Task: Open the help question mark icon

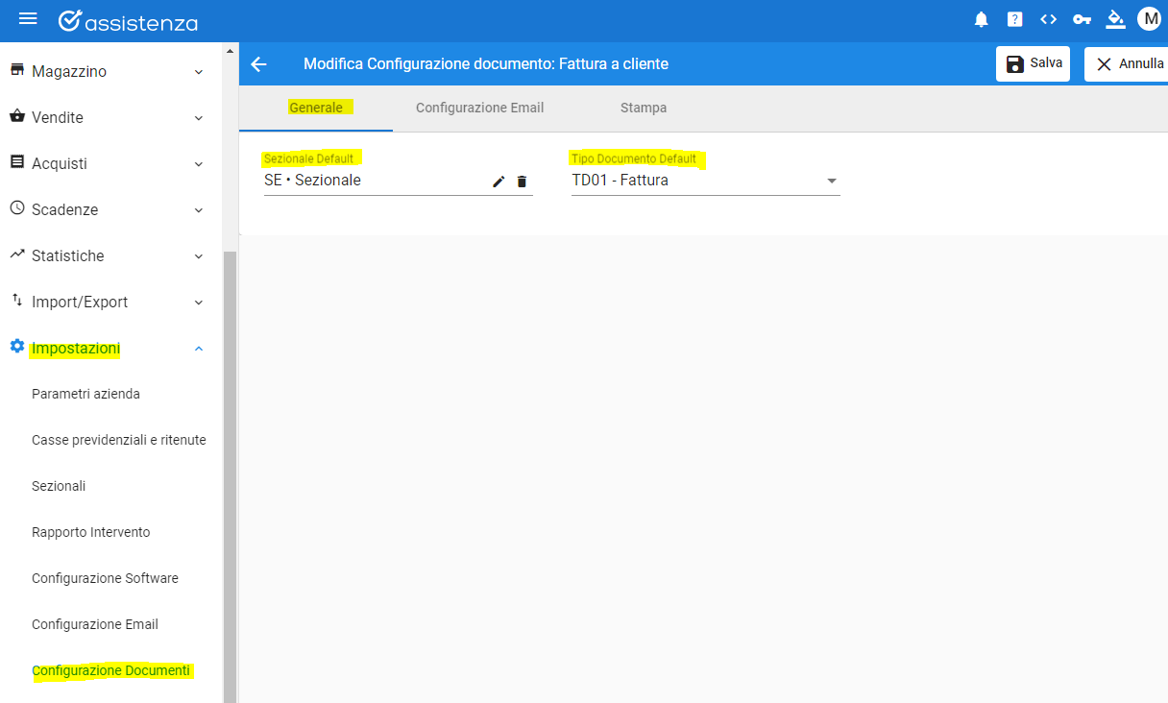Action: (1014, 19)
